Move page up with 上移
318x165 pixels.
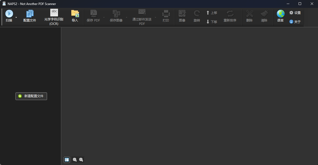pos(212,13)
